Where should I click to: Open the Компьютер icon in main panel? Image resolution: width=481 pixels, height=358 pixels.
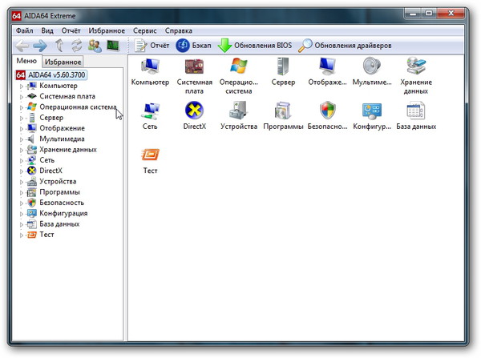click(x=150, y=67)
